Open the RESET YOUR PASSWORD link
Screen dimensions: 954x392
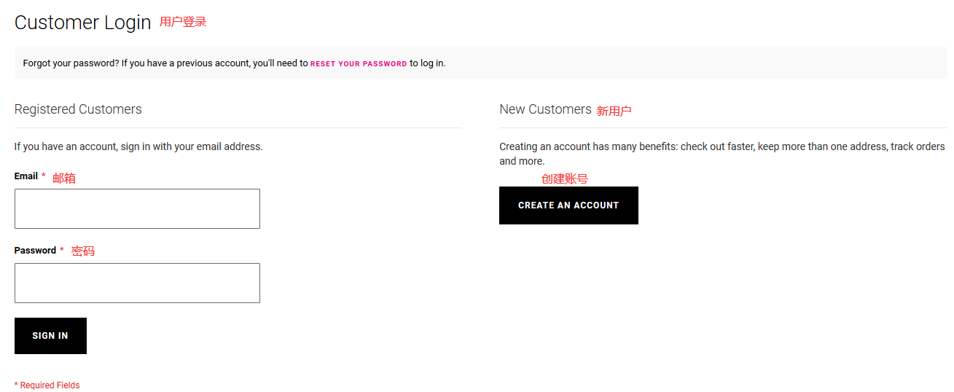(359, 64)
